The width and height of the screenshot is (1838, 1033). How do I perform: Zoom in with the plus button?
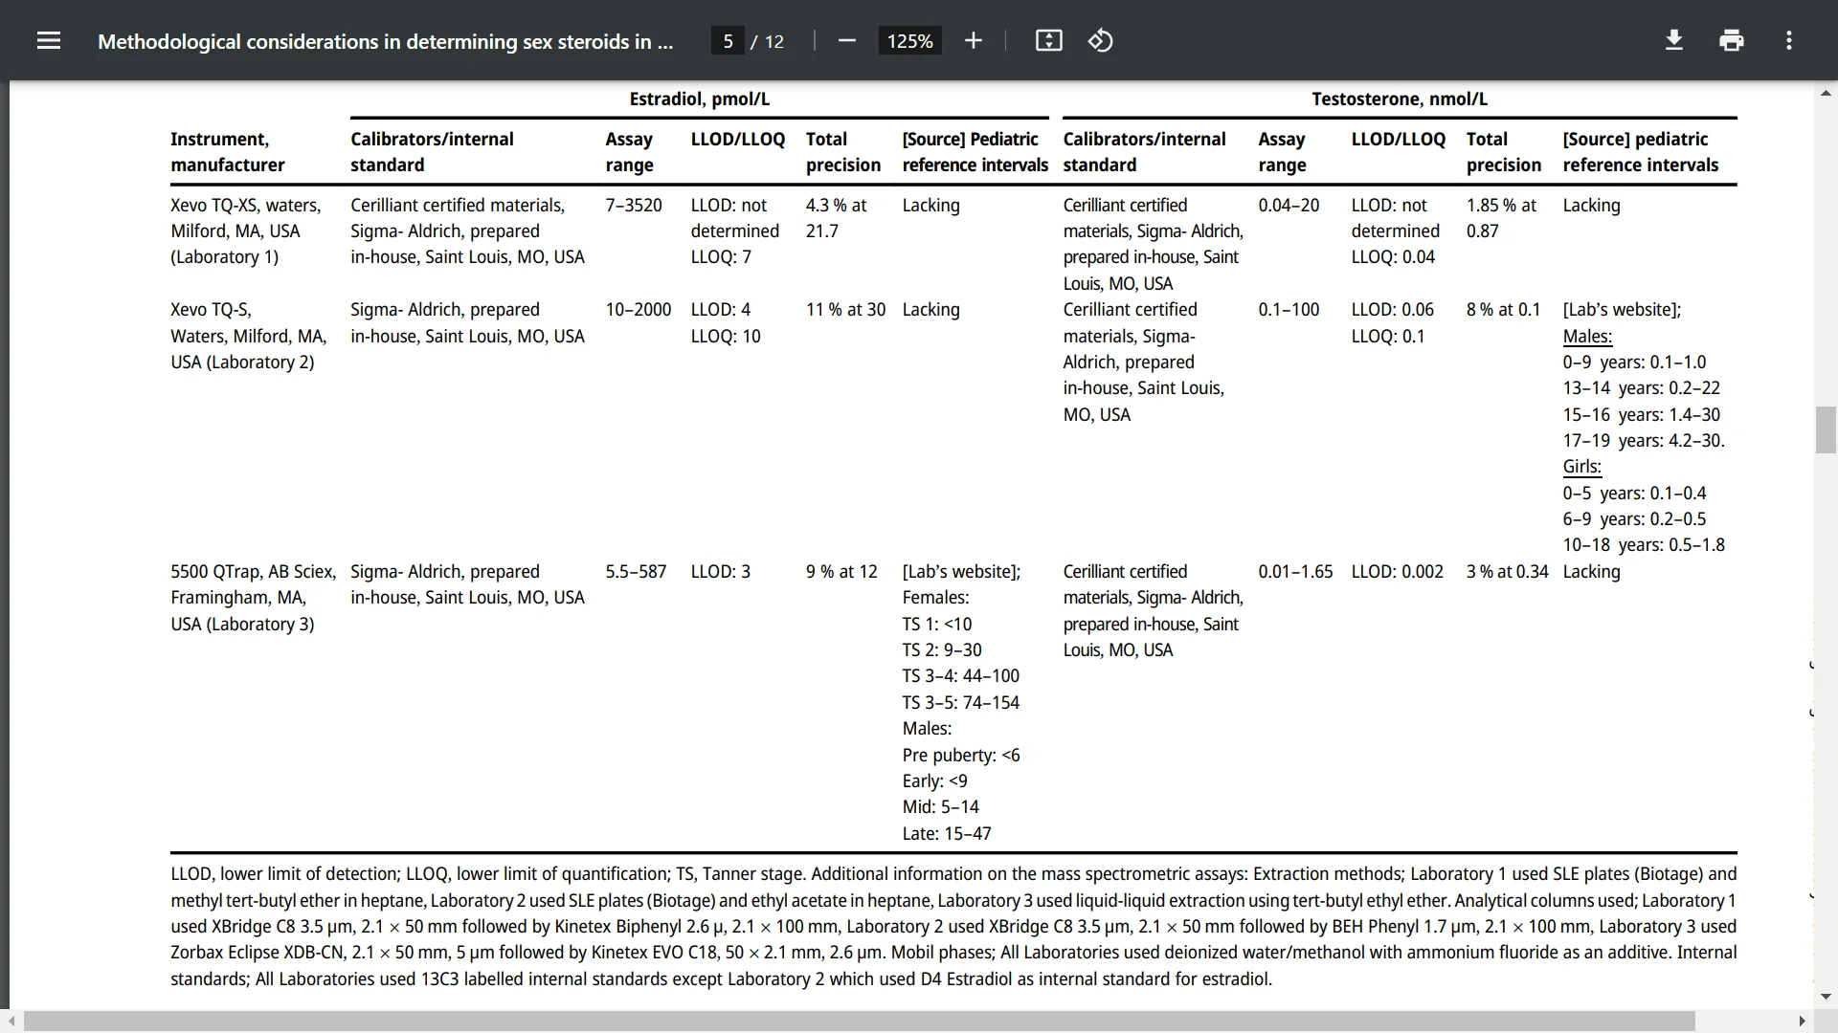pos(973,40)
